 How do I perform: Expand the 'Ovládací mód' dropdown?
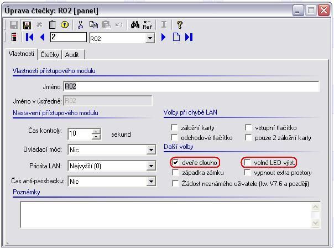coord(151,149)
